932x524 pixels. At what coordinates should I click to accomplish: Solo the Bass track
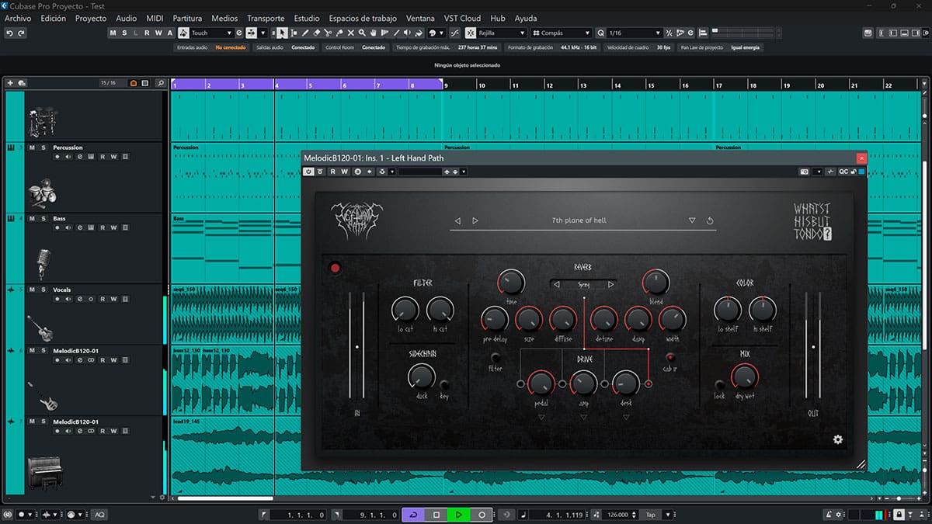coord(43,219)
